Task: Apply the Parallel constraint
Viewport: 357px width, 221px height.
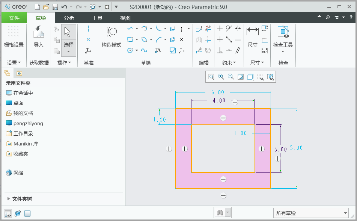Action: point(238,50)
